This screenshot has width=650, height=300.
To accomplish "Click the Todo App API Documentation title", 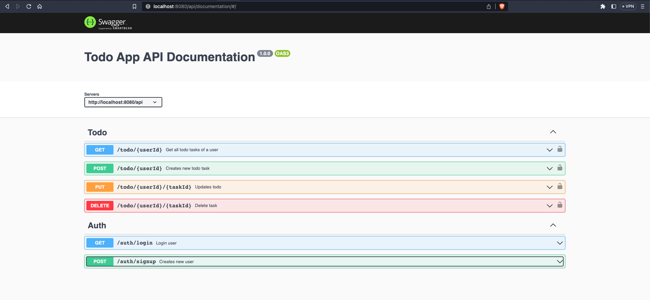I will (x=170, y=57).
